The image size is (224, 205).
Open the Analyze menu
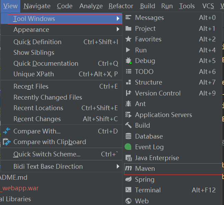[91, 6]
